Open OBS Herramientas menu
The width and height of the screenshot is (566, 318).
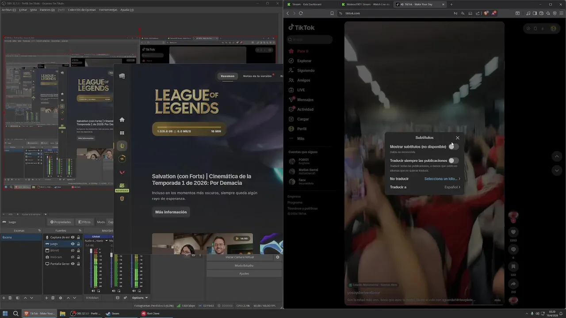click(x=108, y=10)
